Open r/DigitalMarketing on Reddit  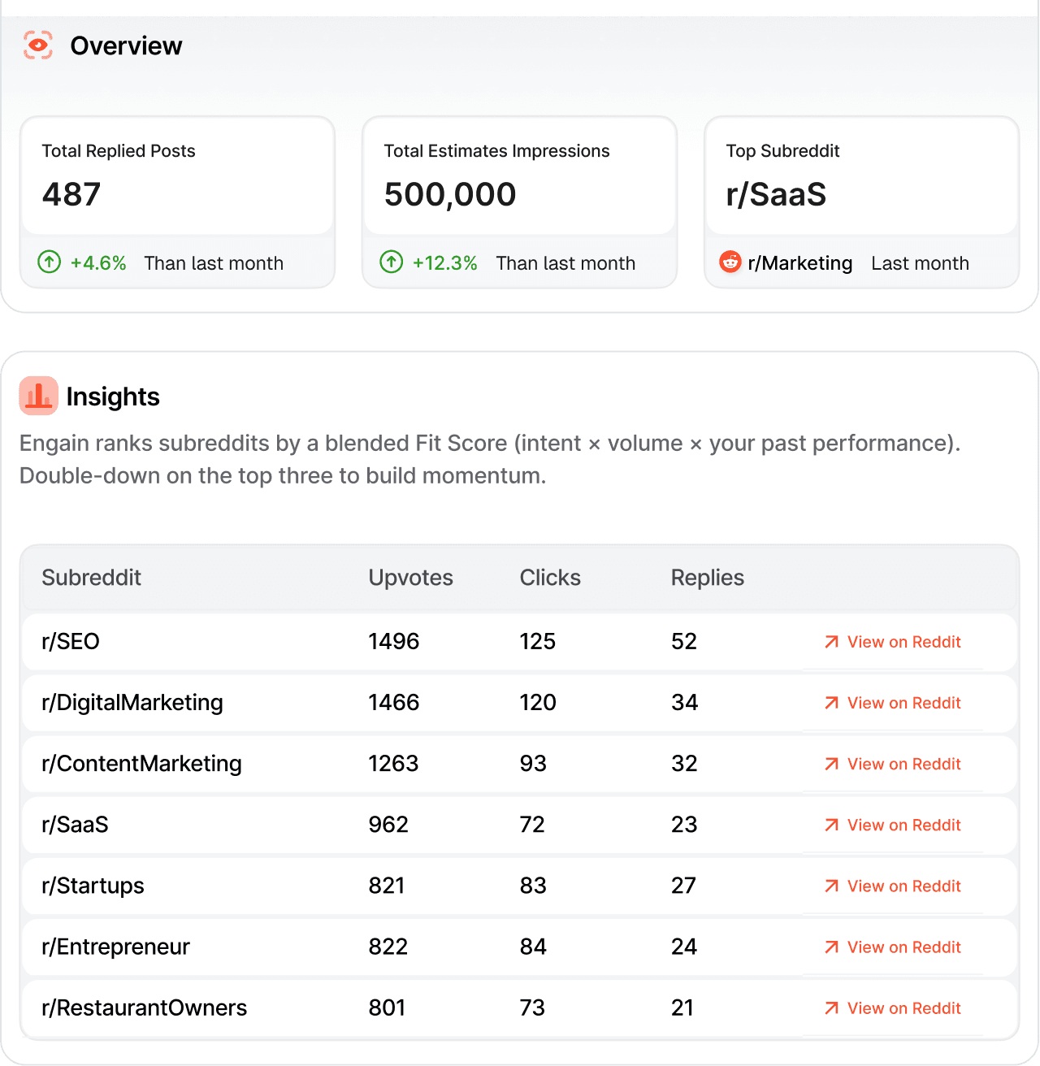click(x=903, y=703)
